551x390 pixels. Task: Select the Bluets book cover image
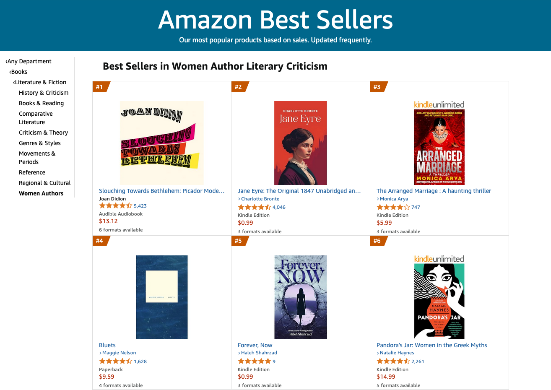click(162, 297)
